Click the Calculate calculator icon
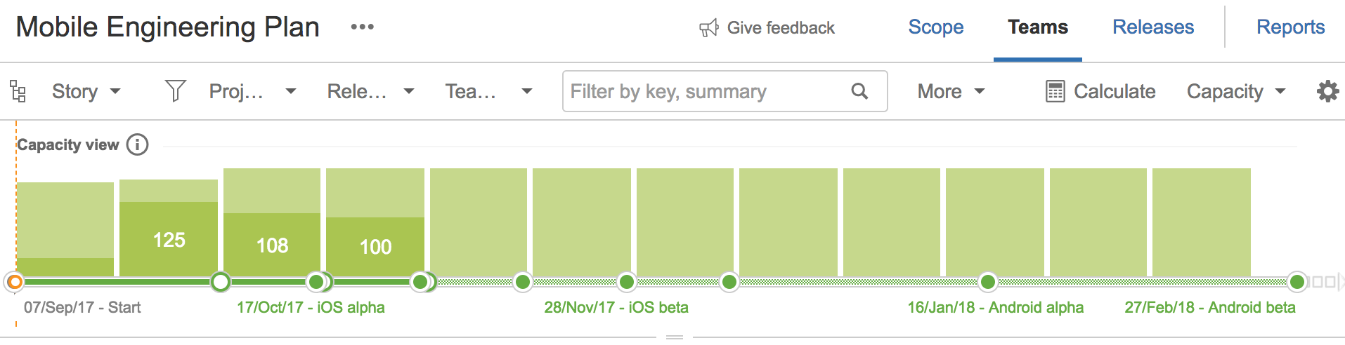The image size is (1345, 345). pyautogui.click(x=1055, y=91)
